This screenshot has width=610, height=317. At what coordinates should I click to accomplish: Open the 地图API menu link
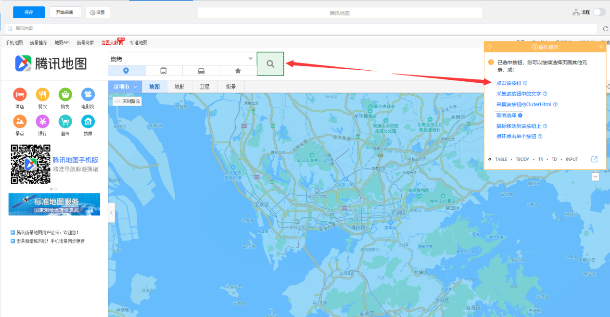tap(62, 42)
